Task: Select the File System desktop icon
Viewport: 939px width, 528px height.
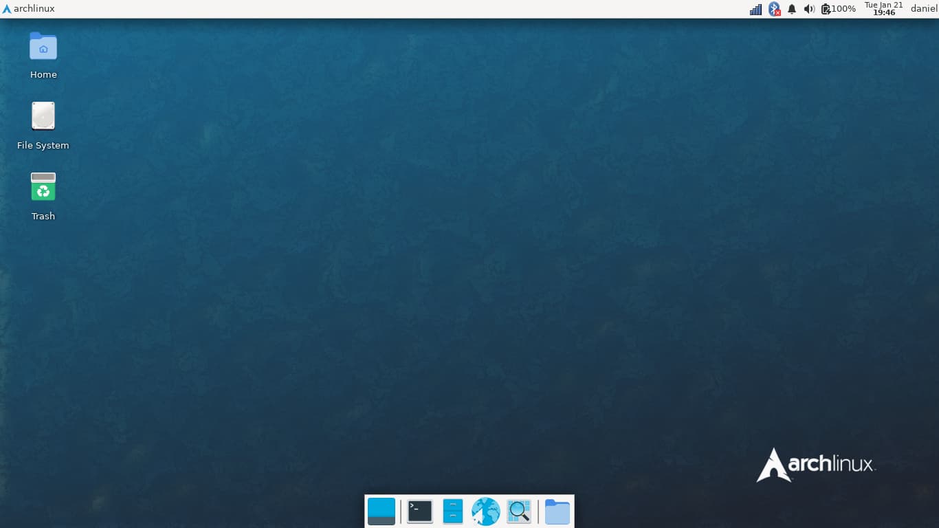Action: click(43, 116)
